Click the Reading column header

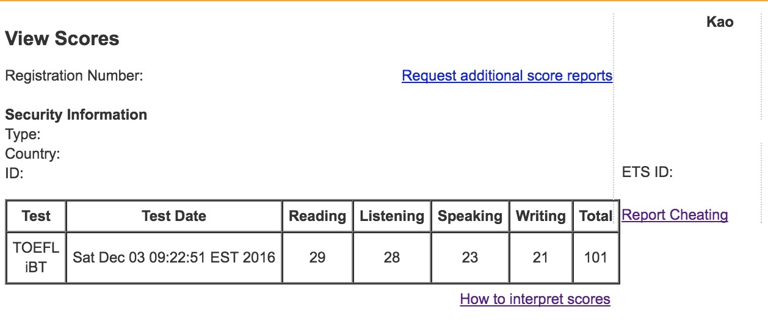click(317, 216)
